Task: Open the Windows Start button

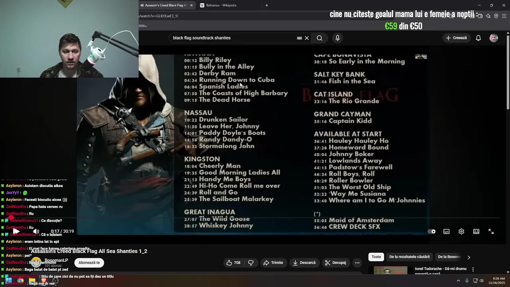Action: tap(9, 281)
